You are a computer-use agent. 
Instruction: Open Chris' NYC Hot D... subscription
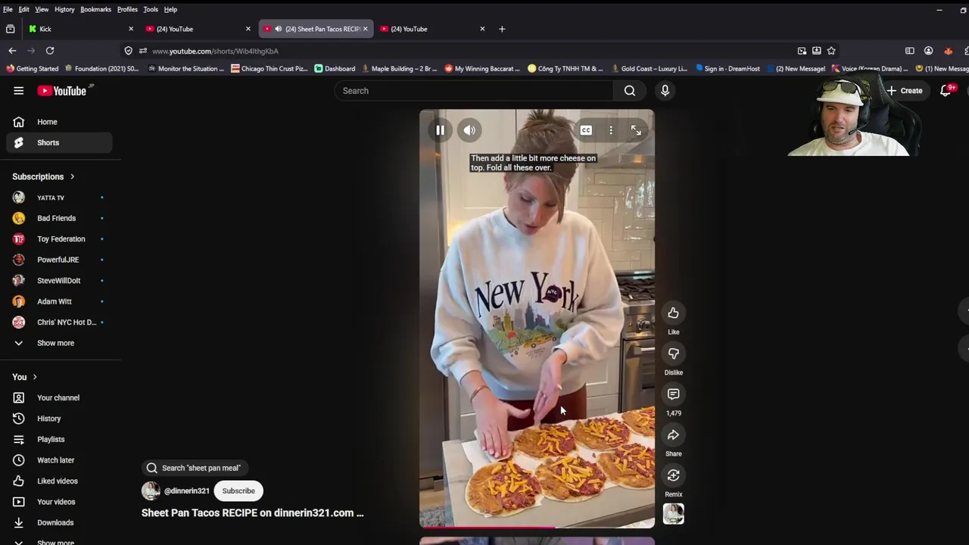[x=59, y=322]
